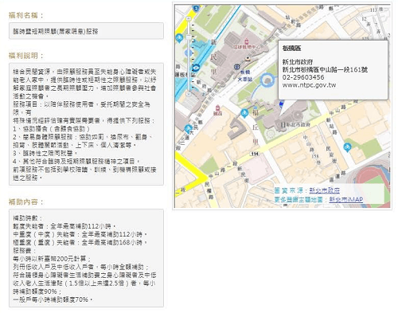Open the 新北市iMAP link
The width and height of the screenshot is (398, 313).
click(x=346, y=199)
